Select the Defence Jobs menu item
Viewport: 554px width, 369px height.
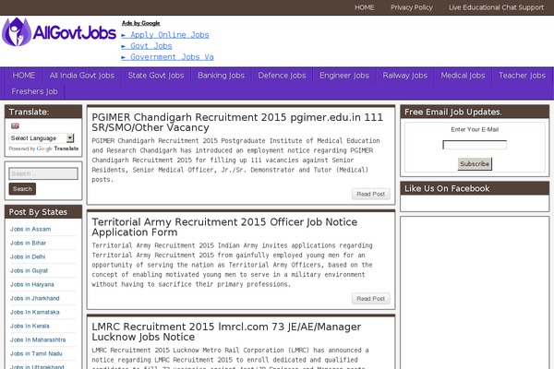[x=282, y=76]
